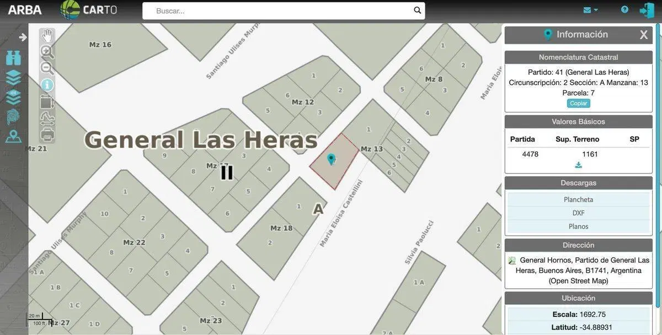Select the Sup. Terreno value 1161

(x=590, y=154)
